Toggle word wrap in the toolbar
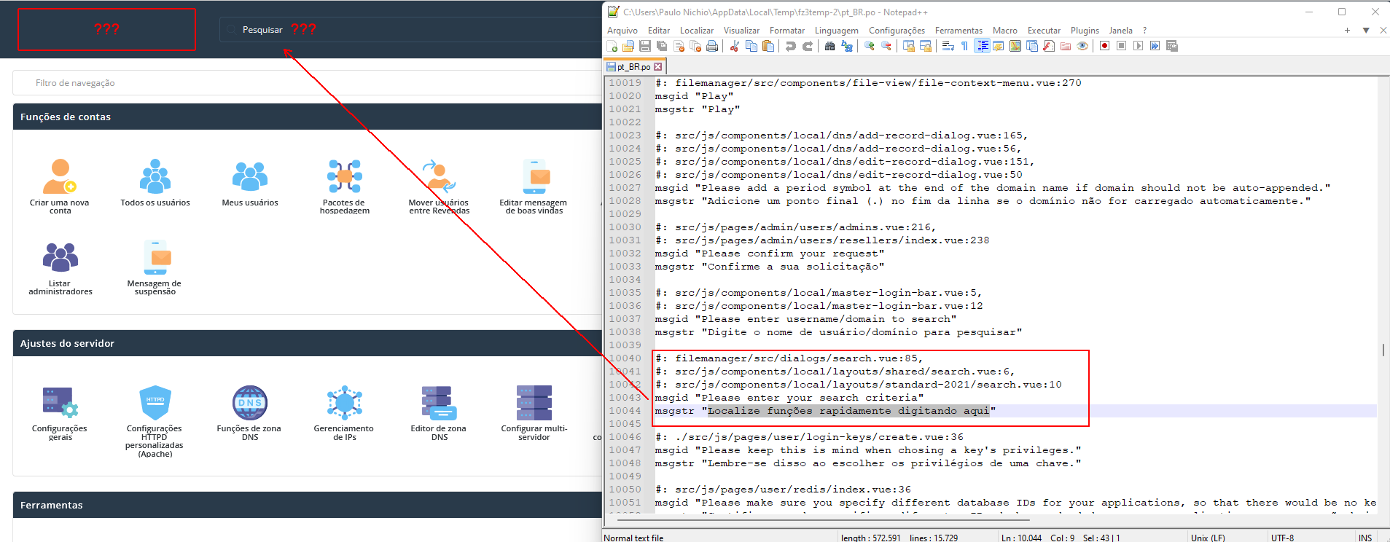 click(x=948, y=46)
